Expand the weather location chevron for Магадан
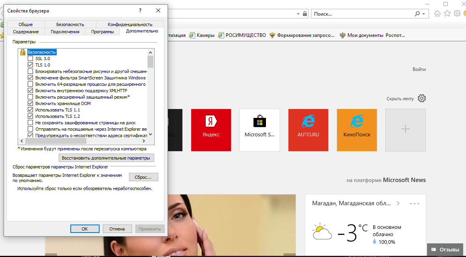The height and width of the screenshot is (257, 466). coord(398,203)
